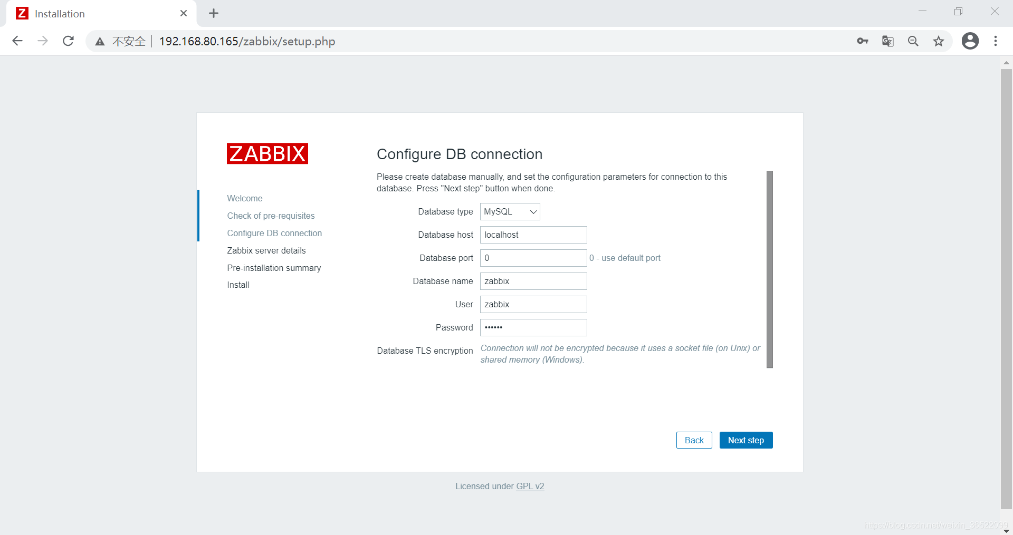Screen dimensions: 1013x535
Task: Click the browser page vertical scrollbar
Action: coord(1006,289)
